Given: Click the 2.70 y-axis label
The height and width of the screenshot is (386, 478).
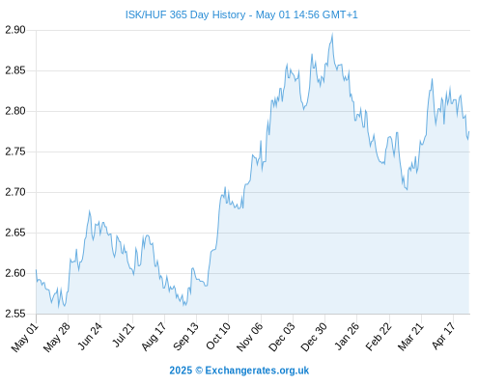Looking at the screenshot, I should (15, 192).
